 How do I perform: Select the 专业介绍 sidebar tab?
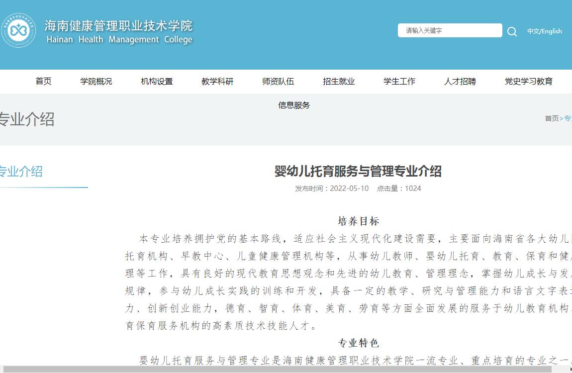[x=21, y=172]
